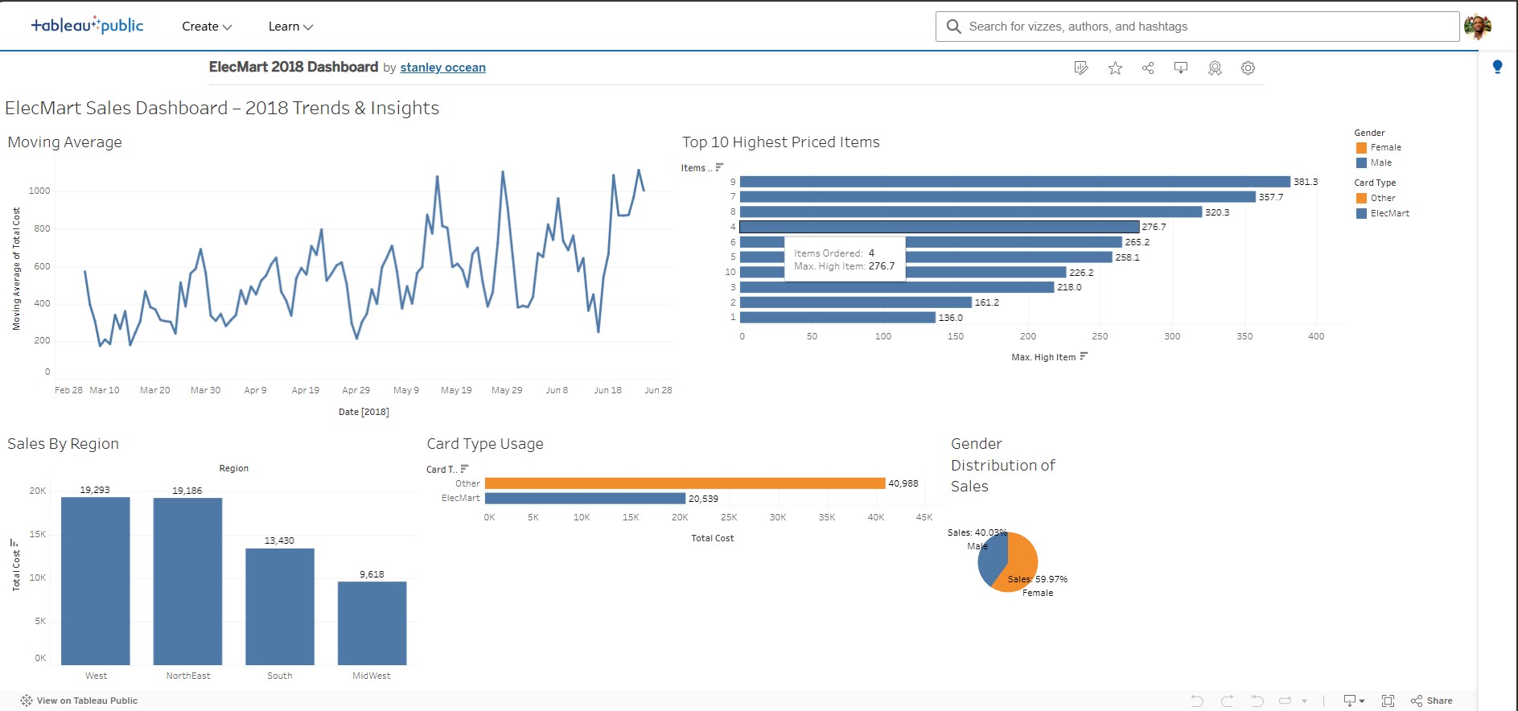Click the revert icon in the bottom toolbar
This screenshot has width=1518, height=711.
(x=1257, y=701)
